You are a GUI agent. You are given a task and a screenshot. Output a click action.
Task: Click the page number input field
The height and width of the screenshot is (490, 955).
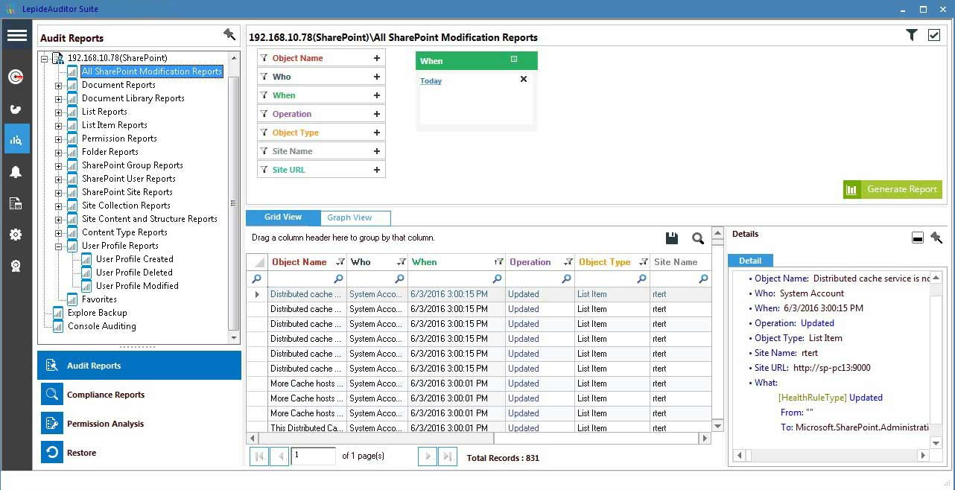pos(313,456)
